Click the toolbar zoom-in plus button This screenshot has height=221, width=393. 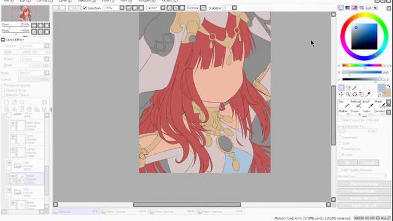tap(135, 8)
